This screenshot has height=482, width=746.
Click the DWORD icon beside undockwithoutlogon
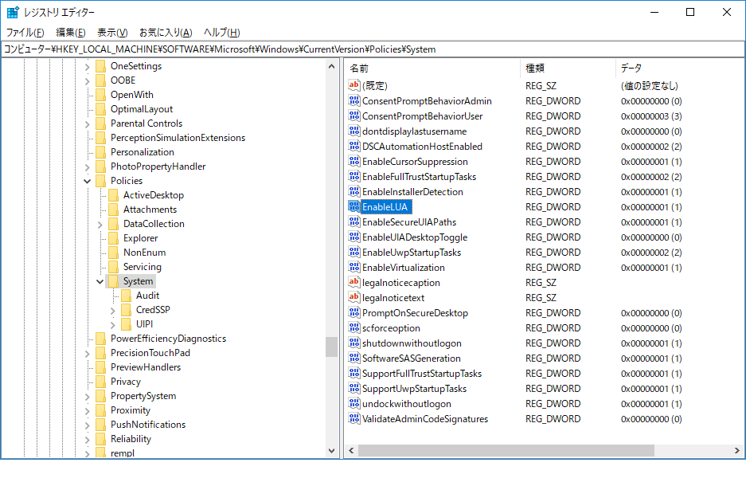tap(354, 403)
